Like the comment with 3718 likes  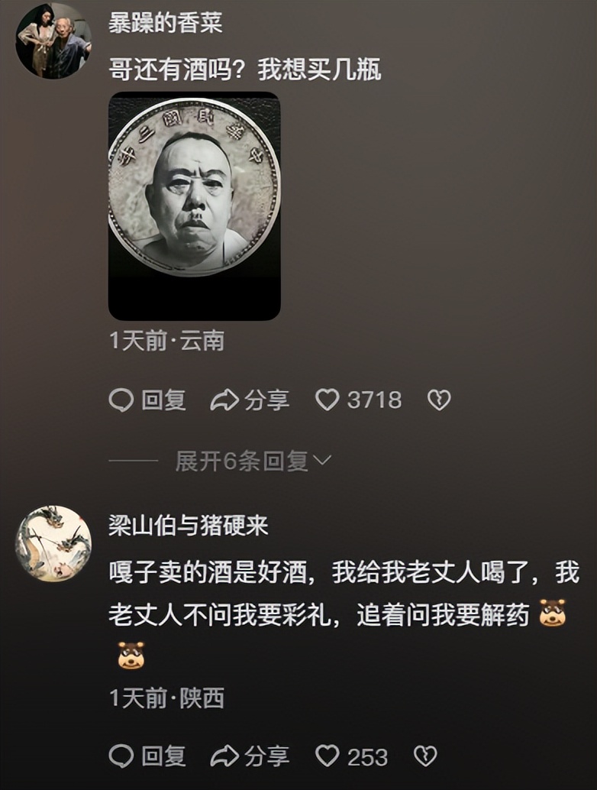coord(328,400)
